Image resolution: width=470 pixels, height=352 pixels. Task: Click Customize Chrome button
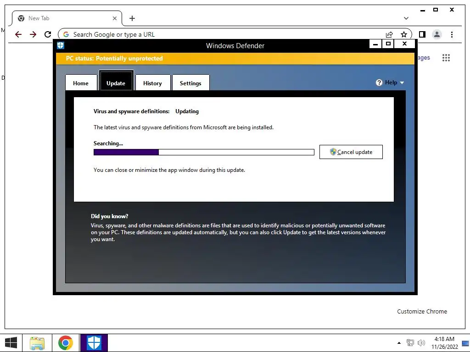422,311
